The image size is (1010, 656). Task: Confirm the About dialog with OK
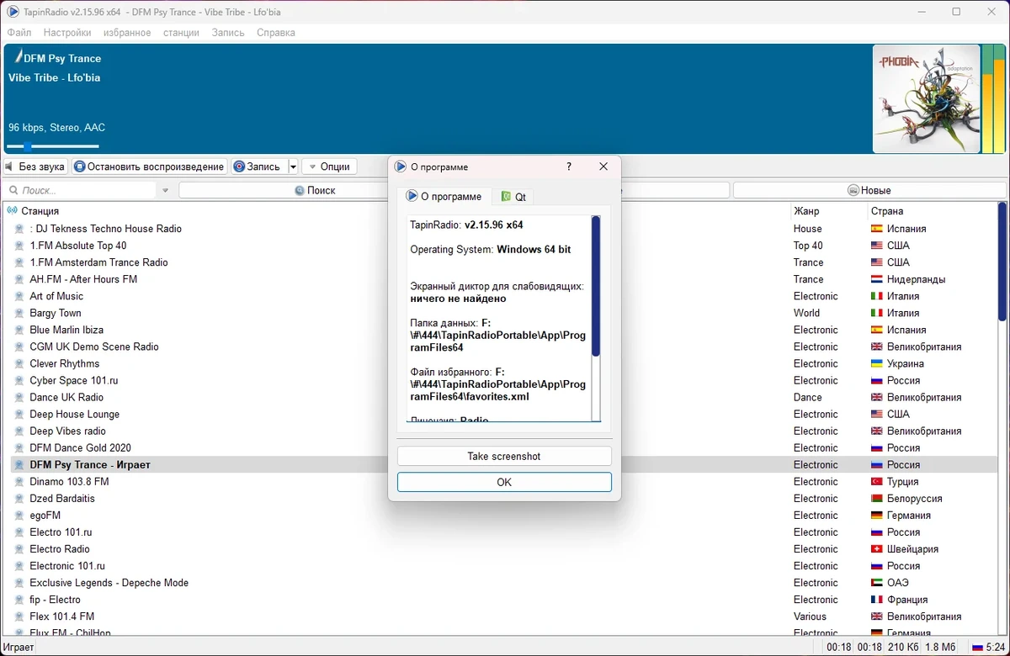point(504,482)
